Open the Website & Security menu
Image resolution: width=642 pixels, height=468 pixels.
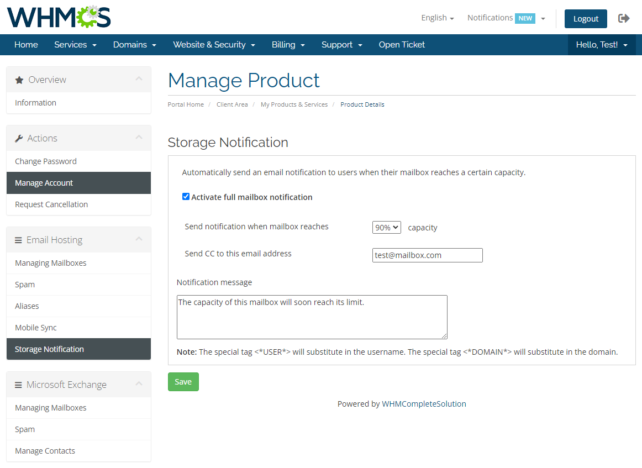click(214, 45)
